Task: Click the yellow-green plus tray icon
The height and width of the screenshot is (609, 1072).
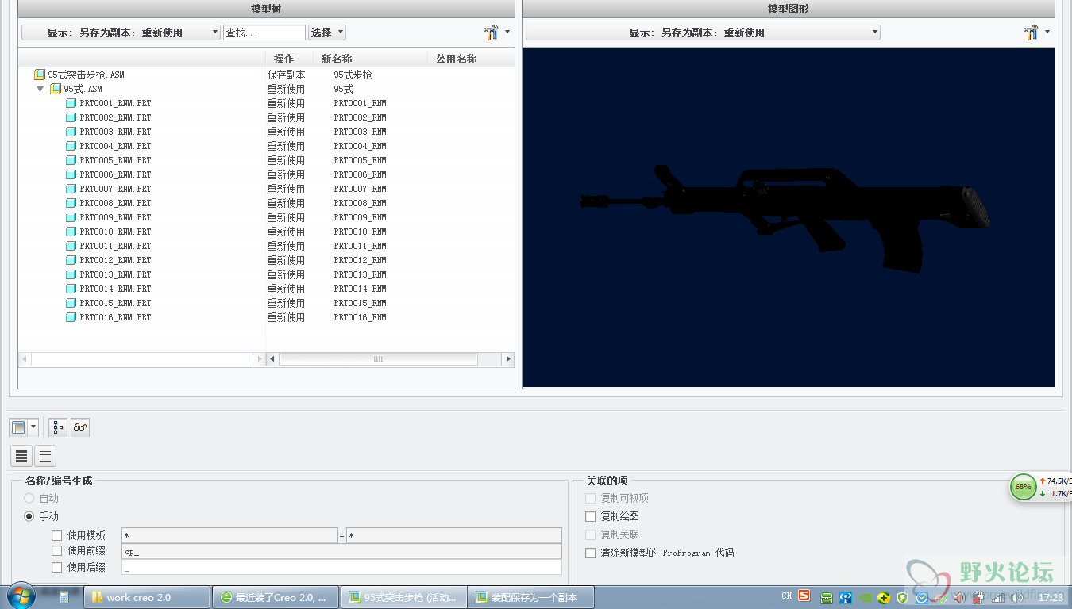Action: click(x=884, y=597)
